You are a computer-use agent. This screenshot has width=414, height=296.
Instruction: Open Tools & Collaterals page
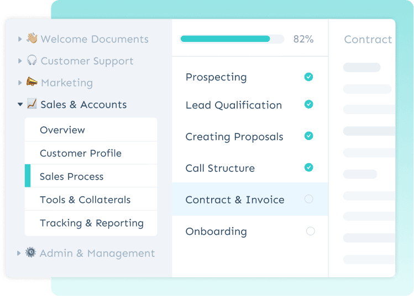pyautogui.click(x=85, y=200)
